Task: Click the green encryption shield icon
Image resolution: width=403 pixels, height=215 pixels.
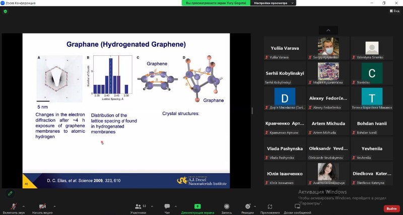Action: click(6, 11)
